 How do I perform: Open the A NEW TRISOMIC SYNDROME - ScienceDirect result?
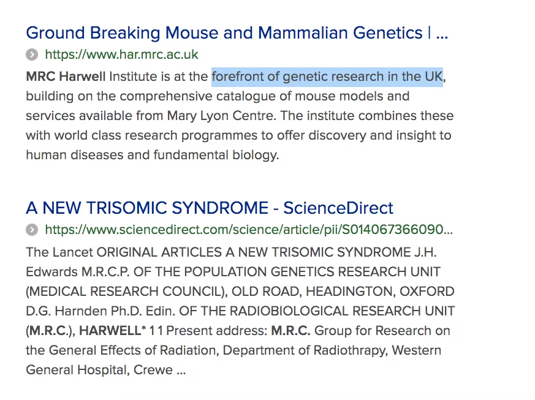pyautogui.click(x=210, y=208)
